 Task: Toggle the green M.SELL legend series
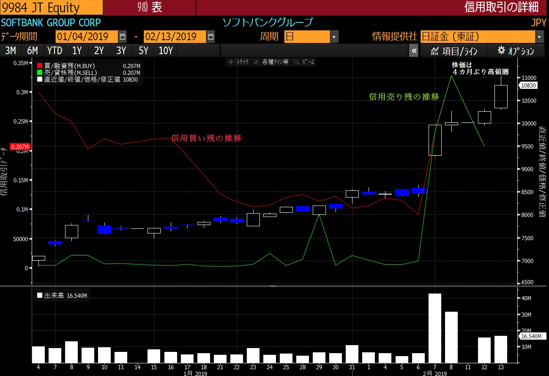point(40,73)
